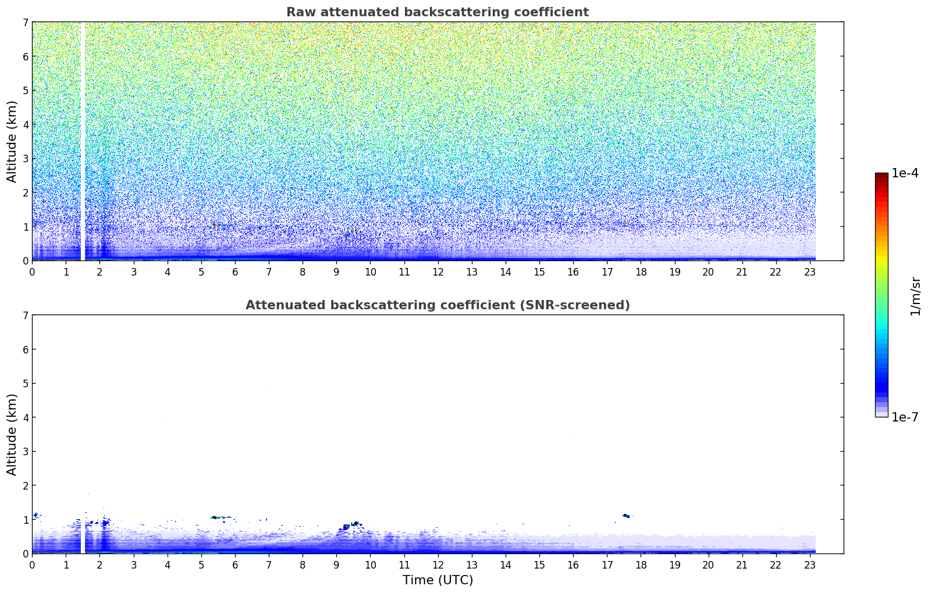Click time tick "12" under the SNR-screened plot
This screenshot has width=928, height=593.
[438, 565]
